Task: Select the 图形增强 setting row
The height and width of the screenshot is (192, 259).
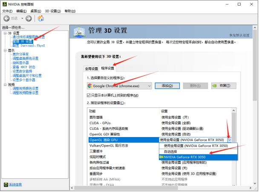Action: [159, 117]
